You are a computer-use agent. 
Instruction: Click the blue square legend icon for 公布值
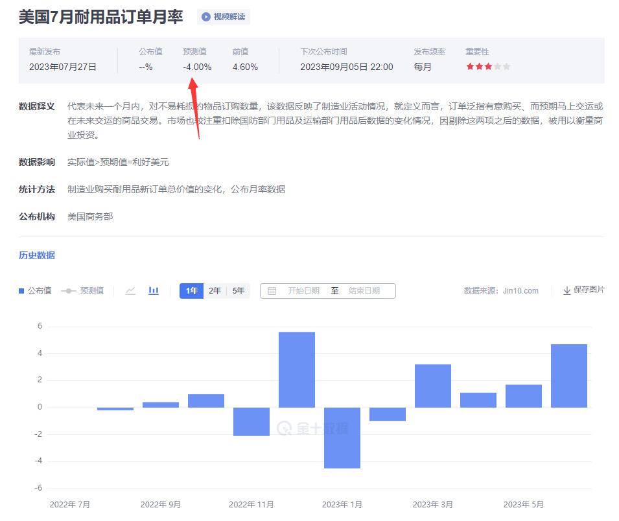[23, 290]
